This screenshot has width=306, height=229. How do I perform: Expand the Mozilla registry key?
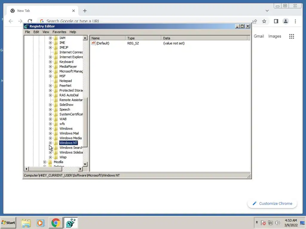45,162
